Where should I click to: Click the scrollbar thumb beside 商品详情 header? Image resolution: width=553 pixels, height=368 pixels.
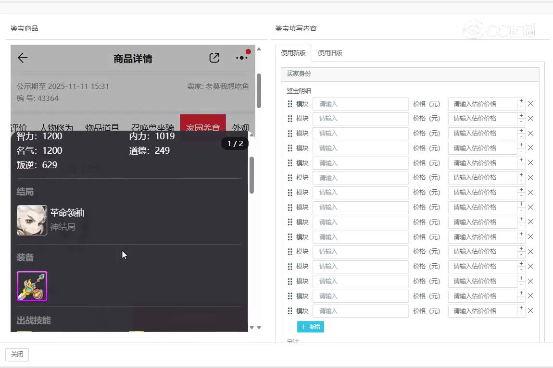[259, 91]
